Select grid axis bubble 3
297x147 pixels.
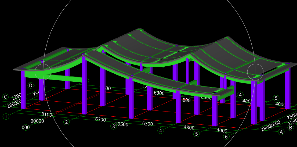(x=114, y=126)
